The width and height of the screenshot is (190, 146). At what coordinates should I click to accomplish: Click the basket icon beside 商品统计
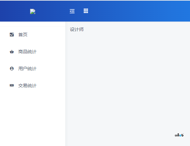12,52
